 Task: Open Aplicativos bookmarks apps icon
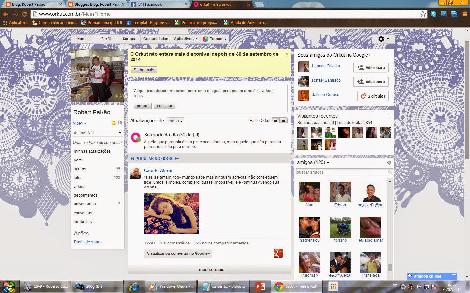[x=5, y=23]
